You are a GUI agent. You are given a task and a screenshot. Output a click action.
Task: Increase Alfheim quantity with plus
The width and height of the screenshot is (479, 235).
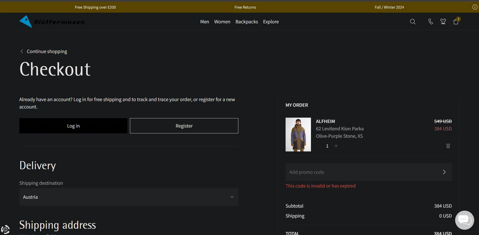pos(336,146)
